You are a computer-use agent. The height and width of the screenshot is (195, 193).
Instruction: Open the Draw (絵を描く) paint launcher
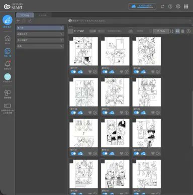coord(8,20)
